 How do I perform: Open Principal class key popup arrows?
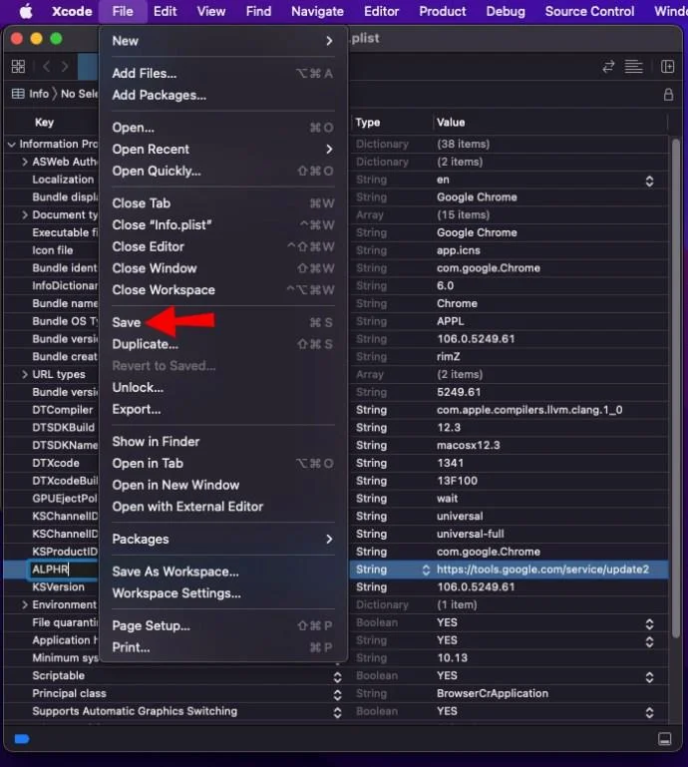pyautogui.click(x=337, y=694)
